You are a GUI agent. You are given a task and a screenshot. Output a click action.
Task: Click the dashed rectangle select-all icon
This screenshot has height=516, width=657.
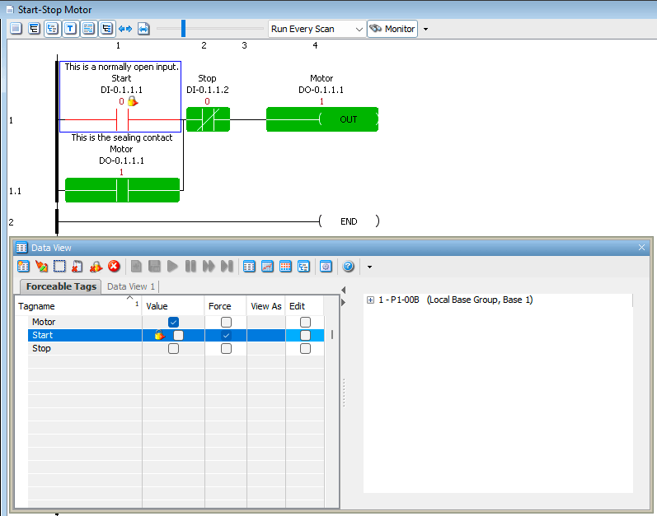tap(59, 267)
